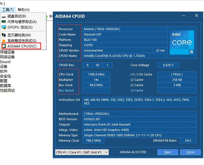Select 网络设备 in the sidebar tree

point(7,57)
